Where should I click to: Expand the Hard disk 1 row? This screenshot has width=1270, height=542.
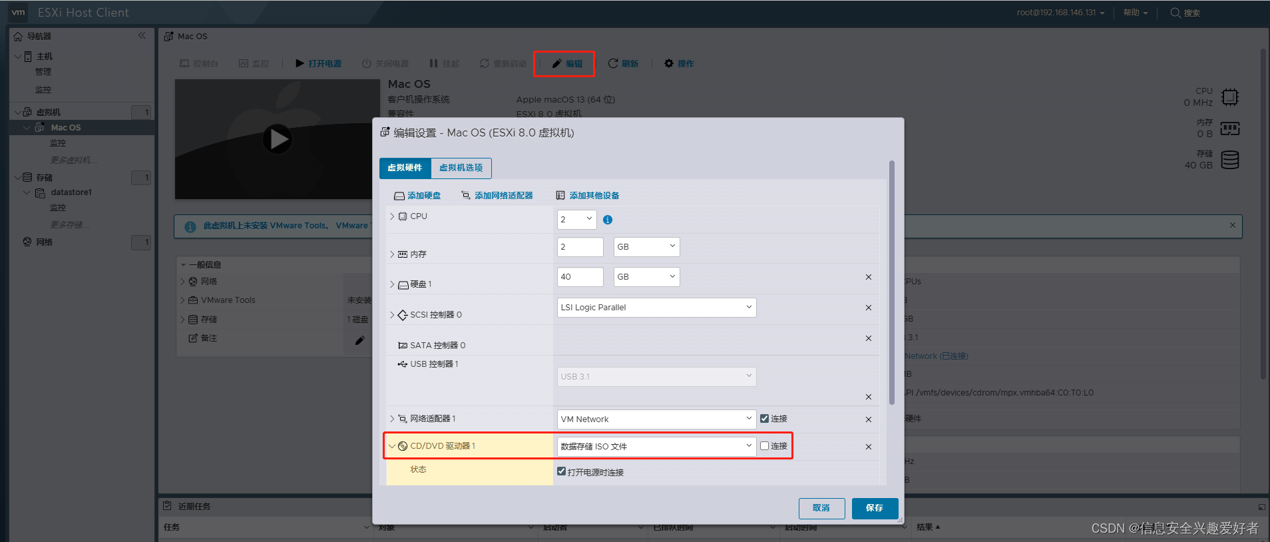(392, 284)
